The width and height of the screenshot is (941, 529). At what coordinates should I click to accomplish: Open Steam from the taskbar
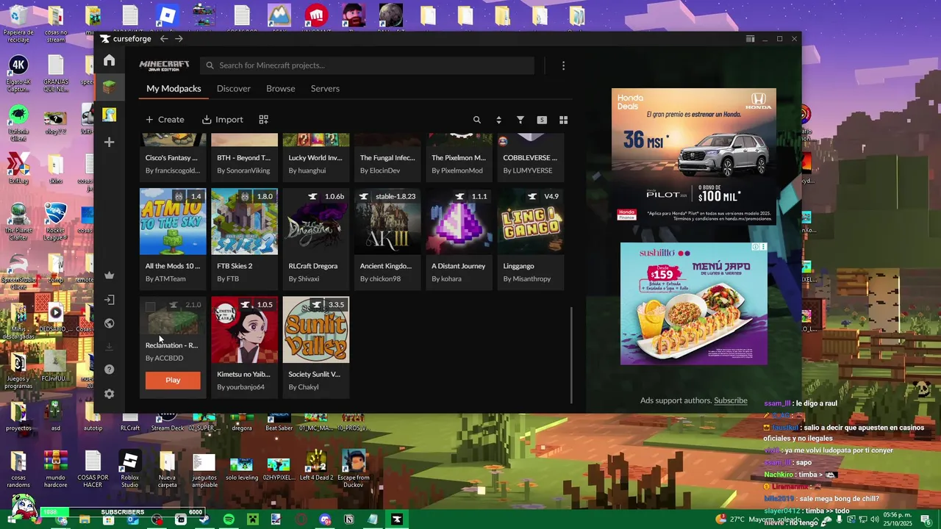[x=204, y=519]
